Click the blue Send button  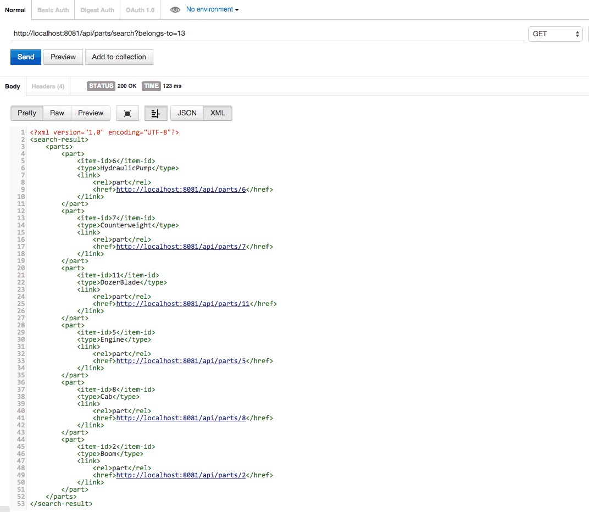point(26,57)
